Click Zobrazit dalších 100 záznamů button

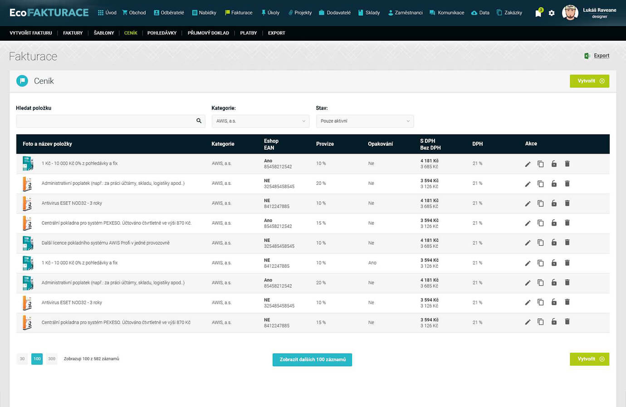tap(312, 359)
